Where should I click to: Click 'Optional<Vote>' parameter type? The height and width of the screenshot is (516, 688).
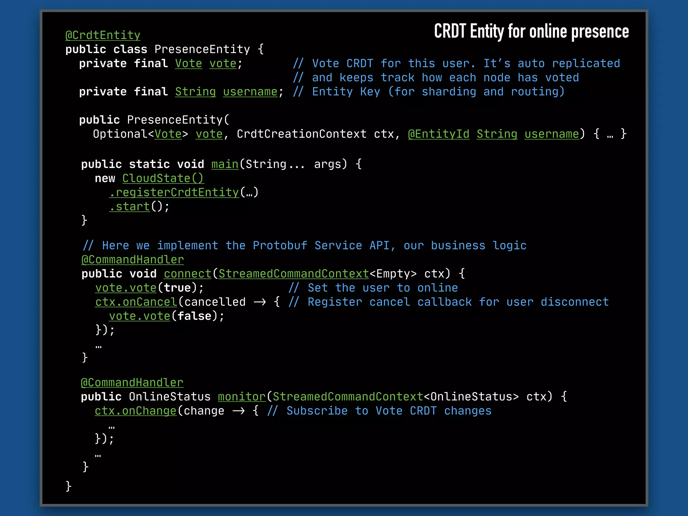click(x=140, y=134)
